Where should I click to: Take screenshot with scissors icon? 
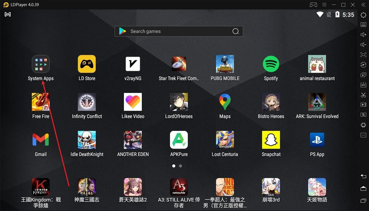point(363,95)
